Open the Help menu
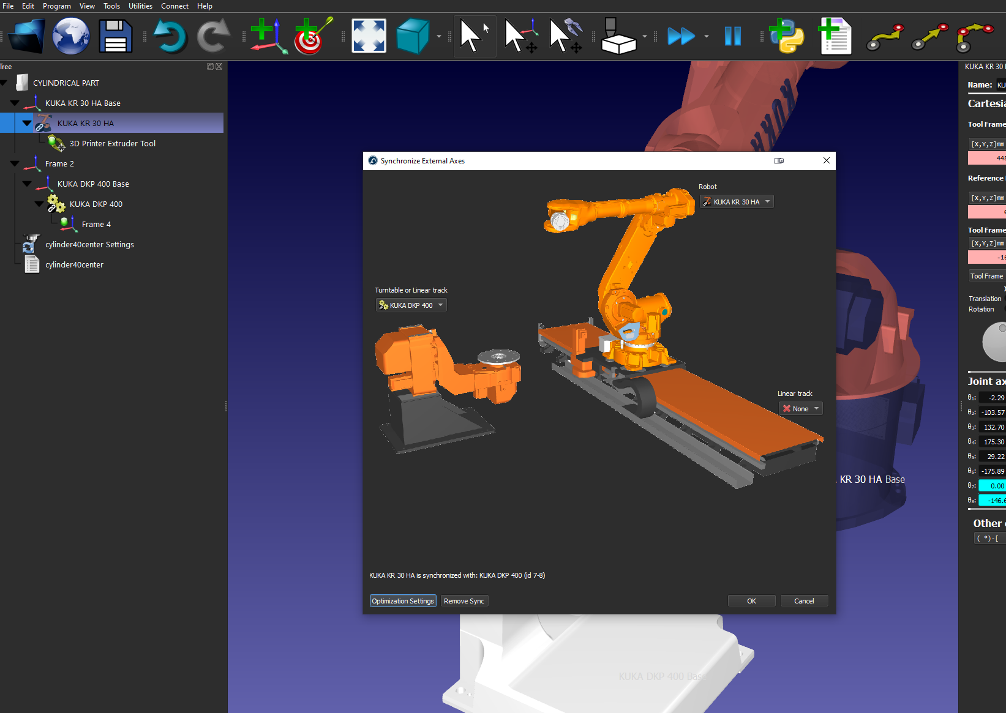Image resolution: width=1006 pixels, height=713 pixels. point(205,6)
